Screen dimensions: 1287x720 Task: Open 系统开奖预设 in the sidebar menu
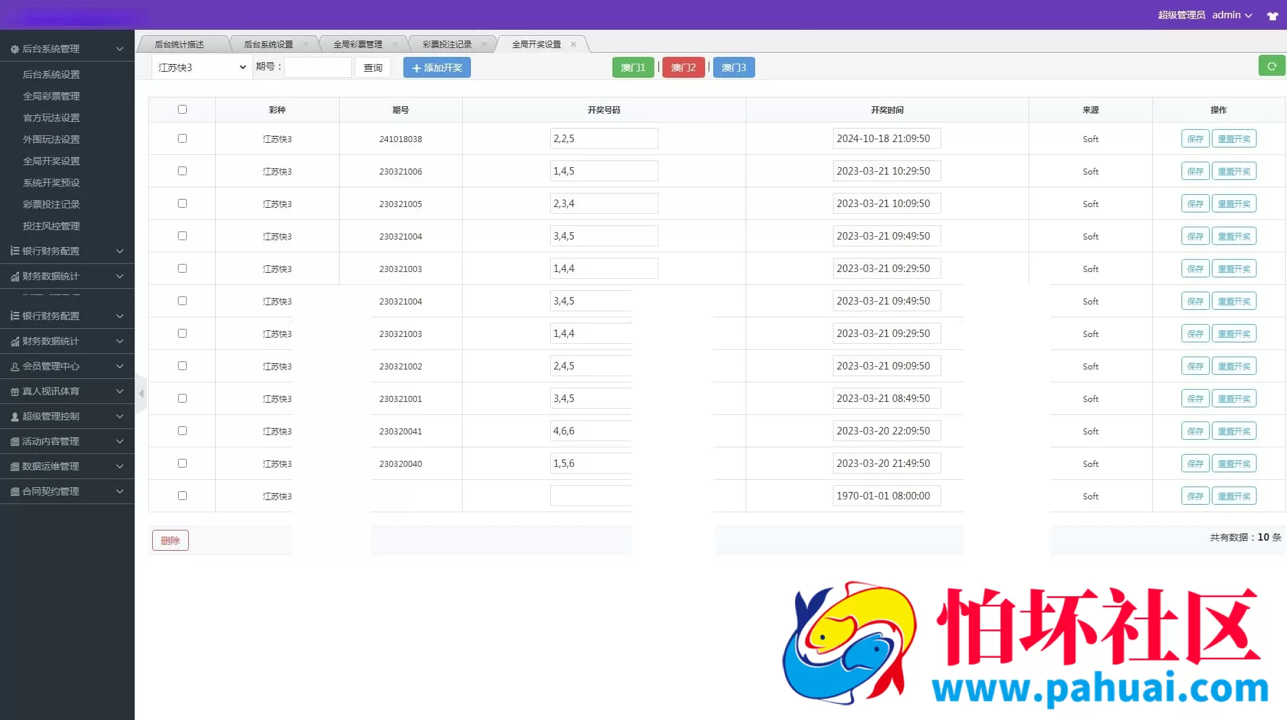coord(51,183)
